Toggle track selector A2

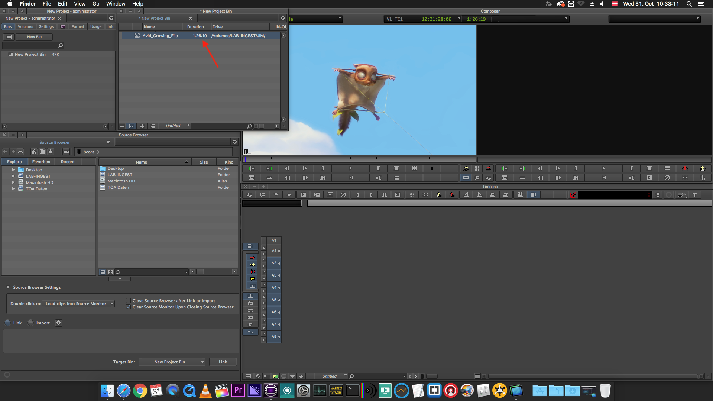(274, 263)
